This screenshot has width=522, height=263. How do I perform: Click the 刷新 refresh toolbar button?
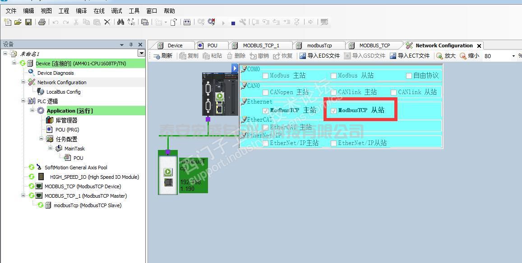tap(163, 56)
